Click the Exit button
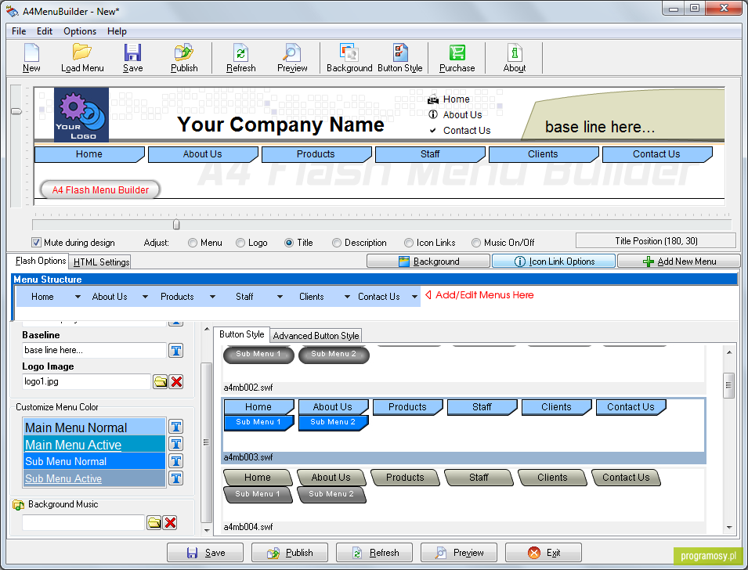Image resolution: width=748 pixels, height=570 pixels. [544, 553]
